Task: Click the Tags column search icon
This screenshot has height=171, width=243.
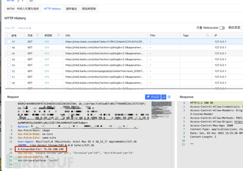Action: [207, 35]
